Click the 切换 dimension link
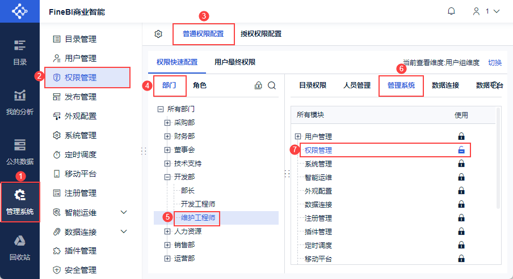Viewport: 513px width, 279px height. [x=495, y=62]
